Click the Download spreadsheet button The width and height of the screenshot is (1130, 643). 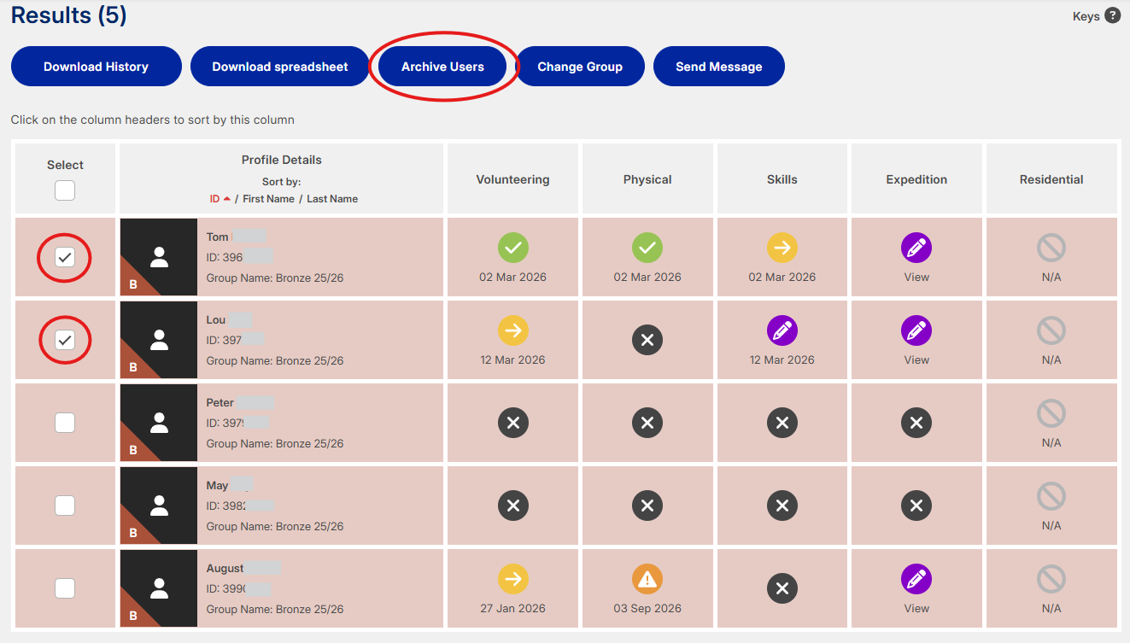tap(280, 67)
